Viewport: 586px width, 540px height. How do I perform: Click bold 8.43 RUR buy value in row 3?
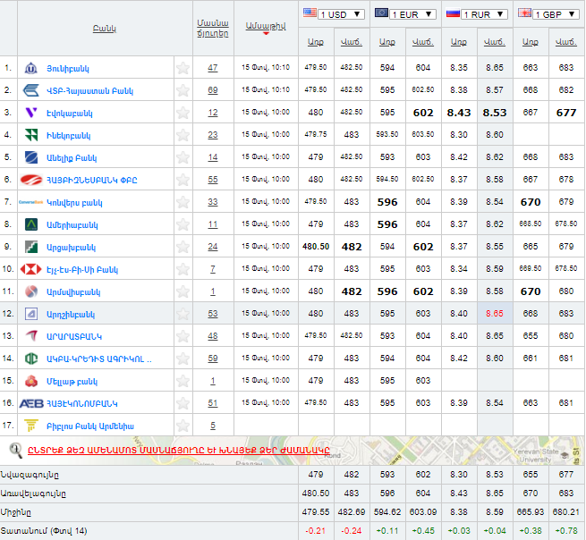coord(459,113)
